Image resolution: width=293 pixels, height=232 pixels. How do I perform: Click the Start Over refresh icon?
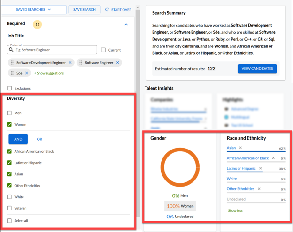tap(107, 10)
